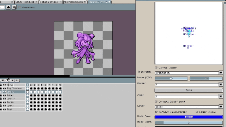
Task: Select the legs layer name
Action: 10,109
